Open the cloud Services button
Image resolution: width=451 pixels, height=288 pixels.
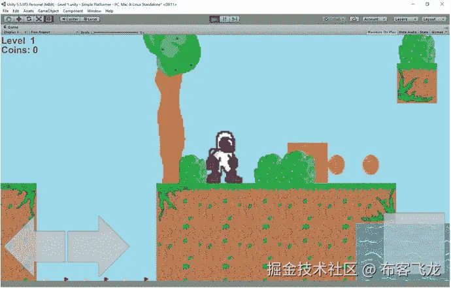pos(354,19)
